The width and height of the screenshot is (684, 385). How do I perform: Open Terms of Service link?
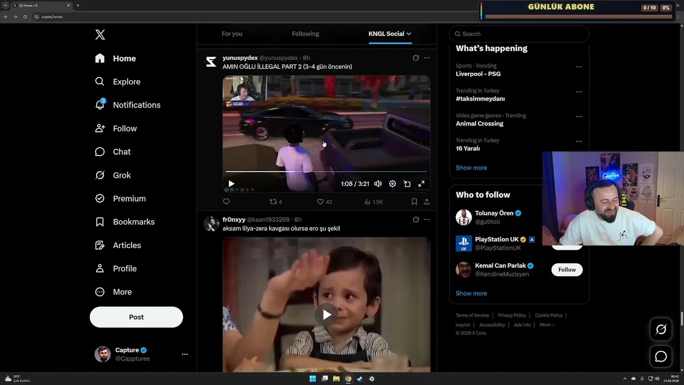pyautogui.click(x=472, y=315)
